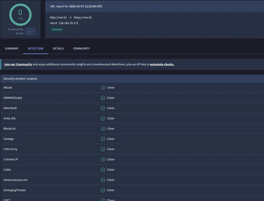Click the Clean result text for Cyble

(111, 170)
